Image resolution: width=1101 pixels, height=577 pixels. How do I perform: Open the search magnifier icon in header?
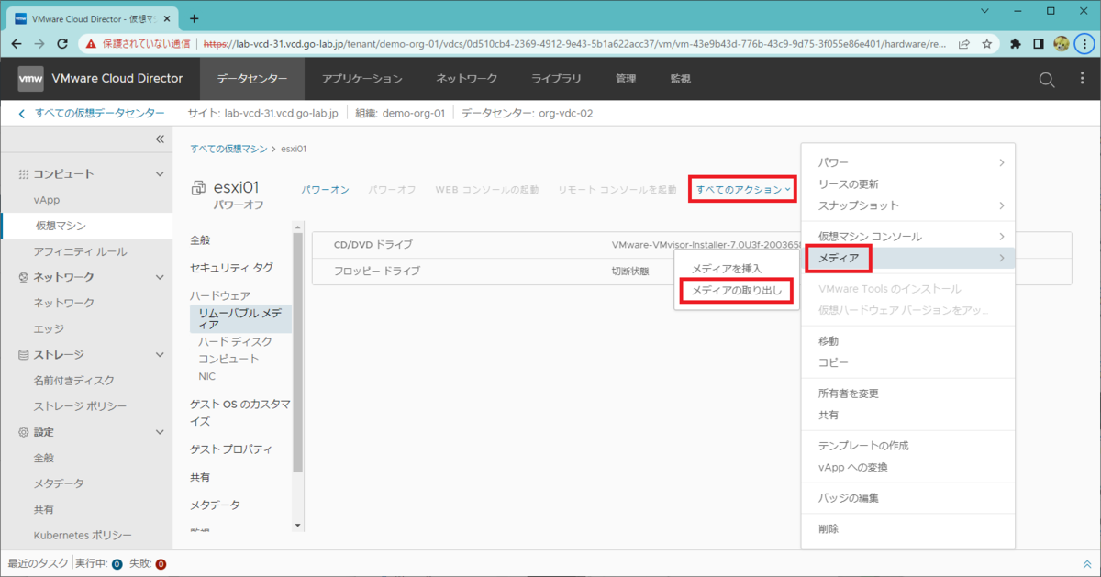point(1047,80)
